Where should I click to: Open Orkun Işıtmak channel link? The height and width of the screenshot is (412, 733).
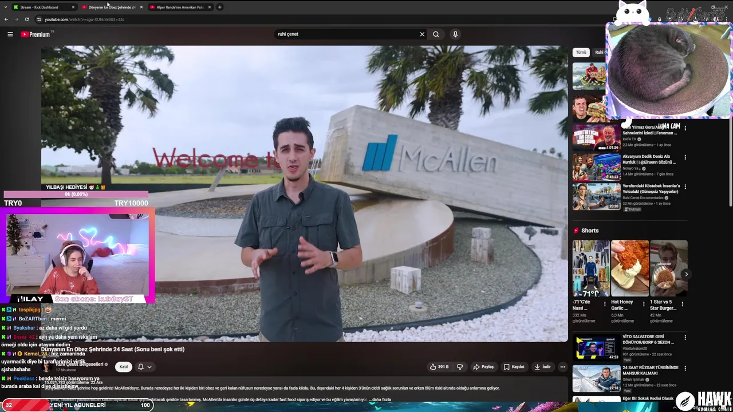633,379
